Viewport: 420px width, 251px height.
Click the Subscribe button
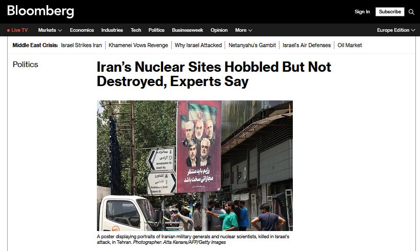click(390, 12)
